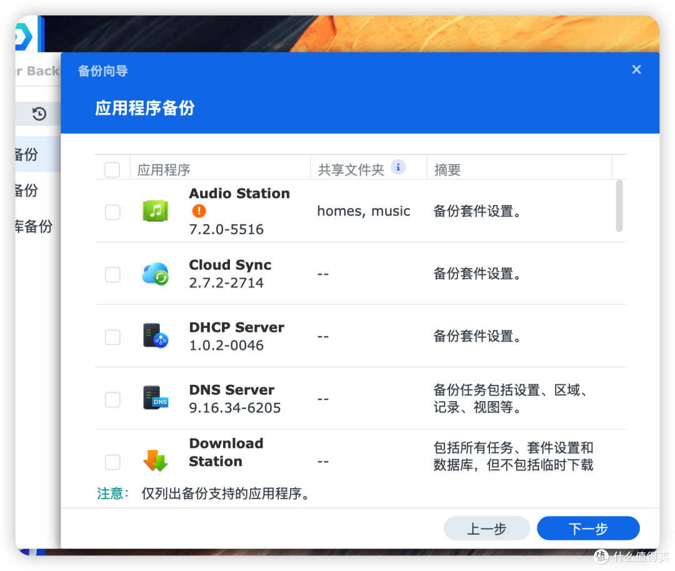Click the DNS Server app name
Viewport: 675px width, 571px height.
coord(232,389)
